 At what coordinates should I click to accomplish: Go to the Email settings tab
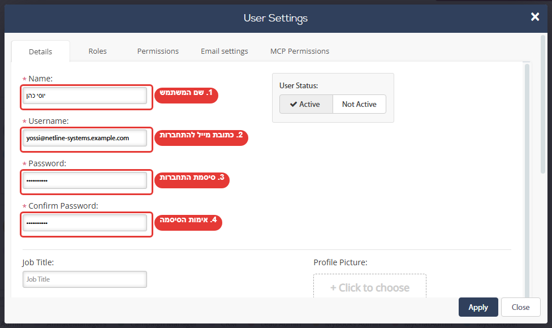pos(224,51)
